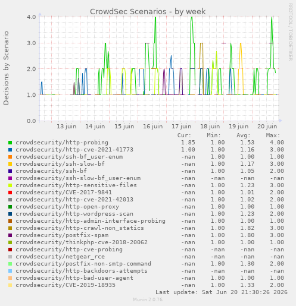This screenshot has height=306, width=296.
Task: Select the crowdsecurity/postfix-spam legend label
Action: coord(62,235)
